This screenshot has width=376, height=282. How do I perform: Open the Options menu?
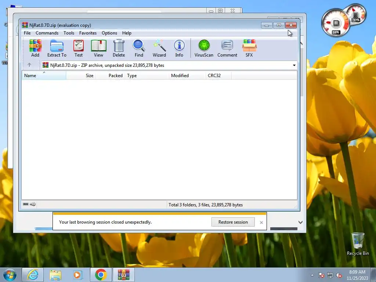pos(109,33)
